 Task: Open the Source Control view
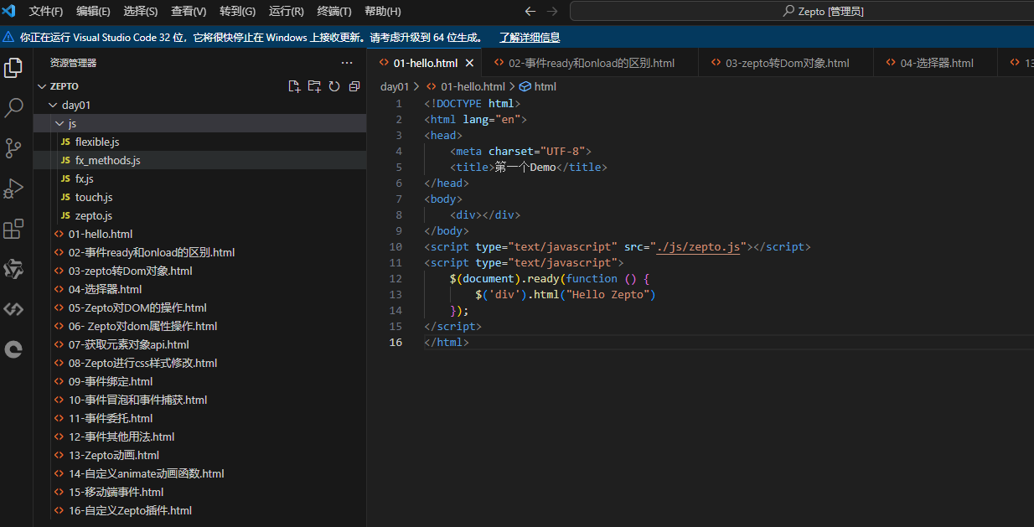click(13, 148)
